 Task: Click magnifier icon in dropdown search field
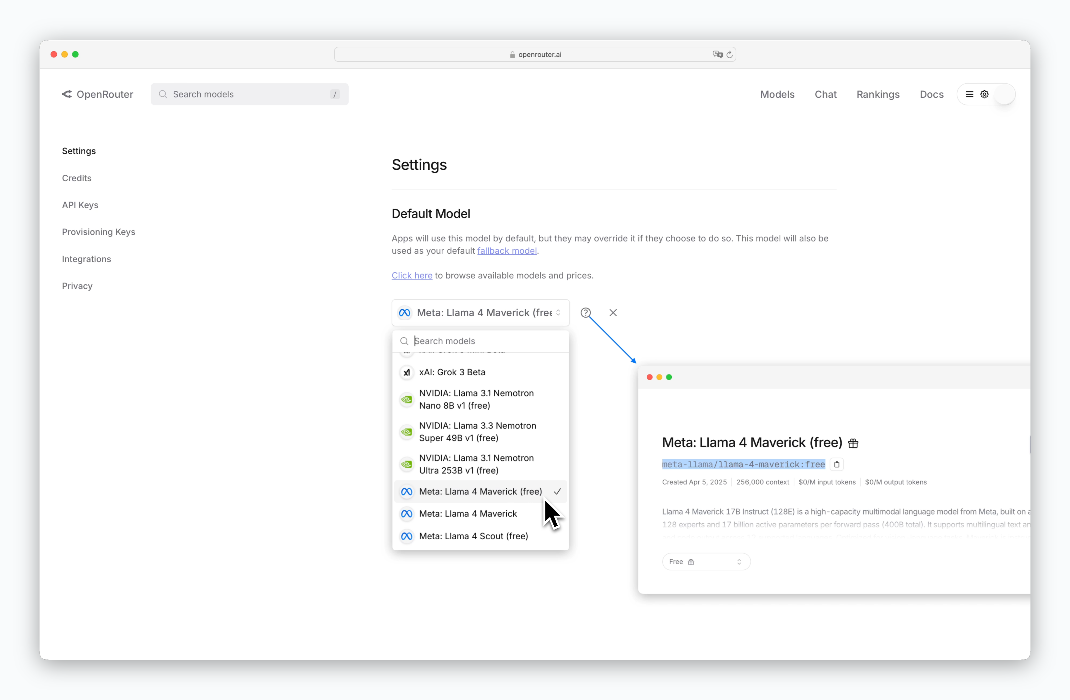[404, 341]
